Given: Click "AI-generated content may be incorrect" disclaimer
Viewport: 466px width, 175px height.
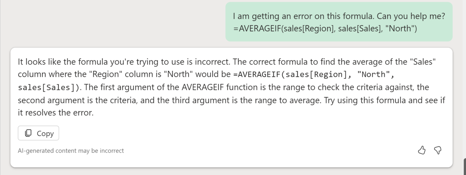Looking at the screenshot, I should tap(71, 151).
